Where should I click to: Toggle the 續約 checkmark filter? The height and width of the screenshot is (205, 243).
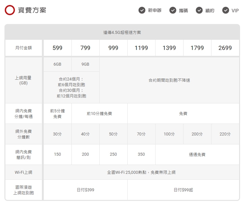[199, 10]
